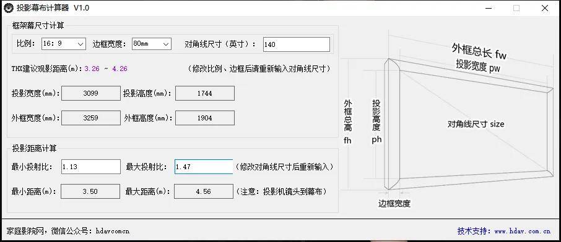This screenshot has height=242, width=561.
Task: Click the 最大投射比 field showing 1.47
Action: tap(204, 167)
